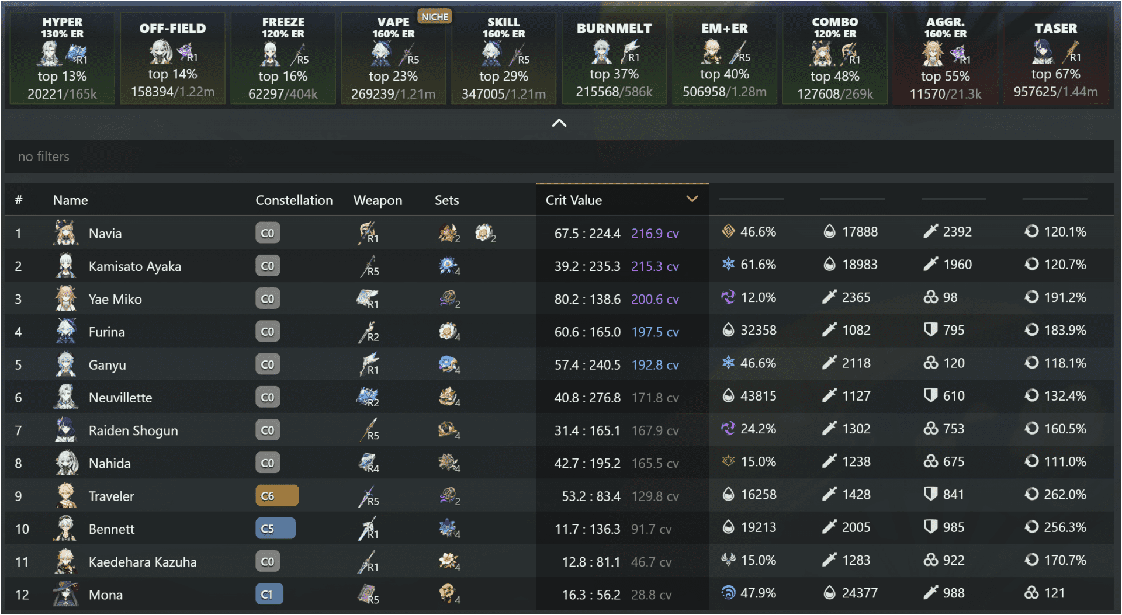Open the OFF-FIELD ranking card
This screenshot has height=615, width=1122.
click(172, 58)
